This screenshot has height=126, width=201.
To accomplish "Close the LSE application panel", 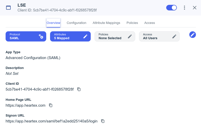I will tap(195, 8).
